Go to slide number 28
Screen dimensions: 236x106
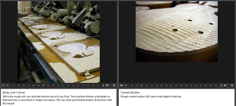(176, 85)
